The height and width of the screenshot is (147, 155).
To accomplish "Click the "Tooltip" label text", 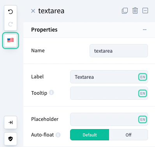I will pyautogui.click(x=39, y=93).
